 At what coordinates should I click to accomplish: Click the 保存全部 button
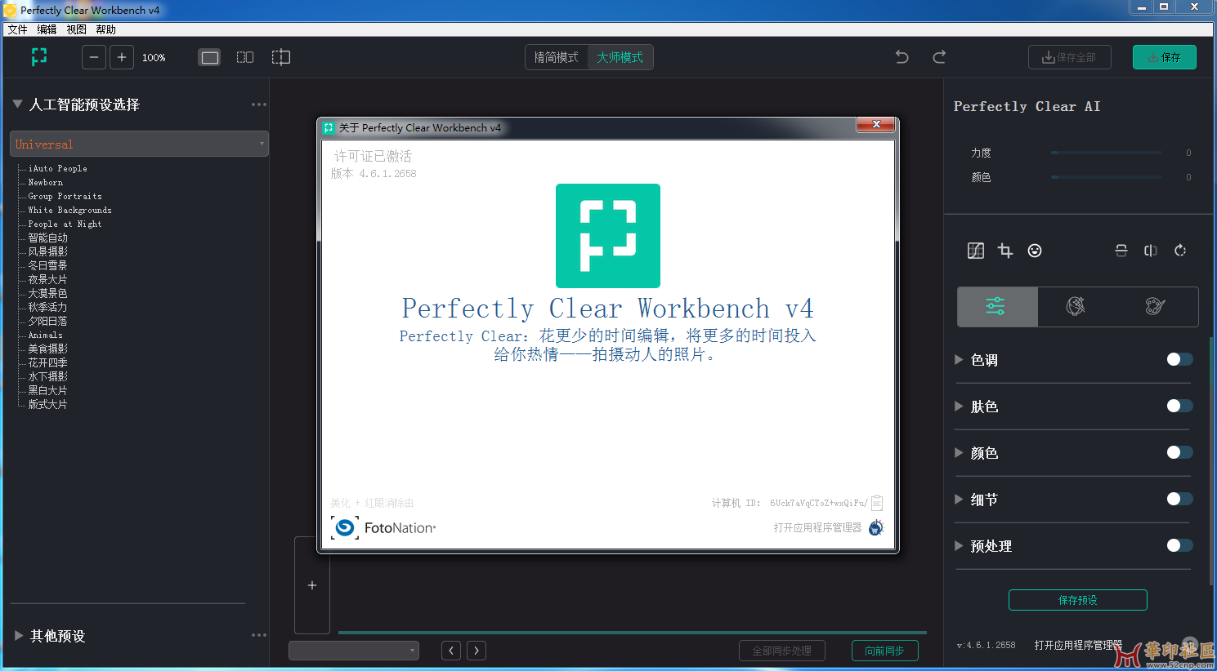[1069, 57]
